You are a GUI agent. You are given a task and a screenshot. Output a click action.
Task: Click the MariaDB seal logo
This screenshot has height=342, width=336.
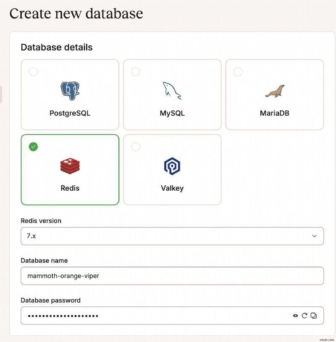275,91
